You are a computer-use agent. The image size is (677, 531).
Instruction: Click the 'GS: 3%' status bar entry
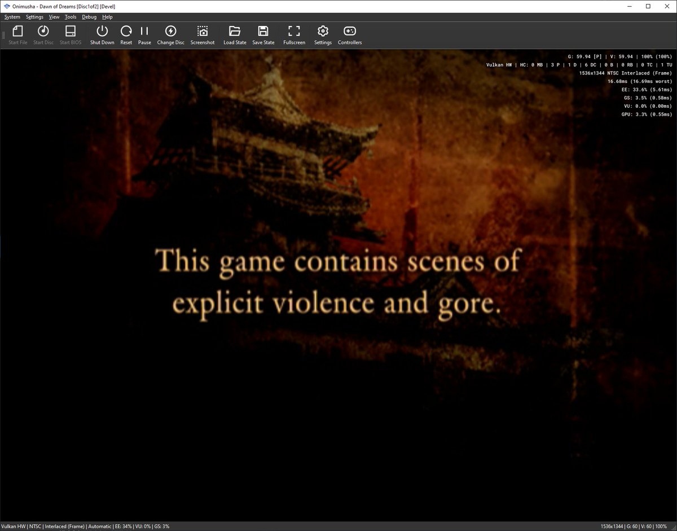coord(161,526)
